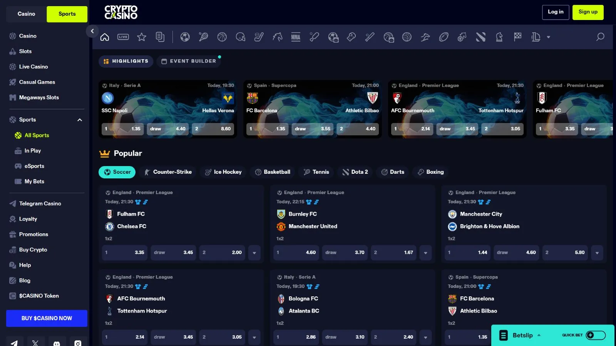Screen dimensions: 616x346
Task: Open the Telegram social icon
Action: point(14,343)
